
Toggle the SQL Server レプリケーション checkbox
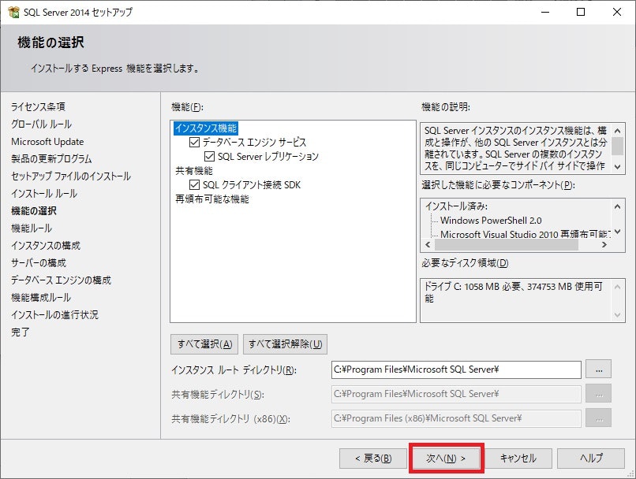[209, 156]
